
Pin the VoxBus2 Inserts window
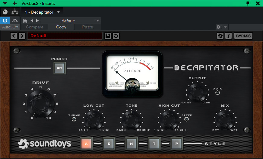pos(248,3)
